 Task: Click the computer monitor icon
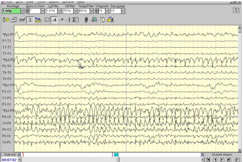[x=94, y=20]
